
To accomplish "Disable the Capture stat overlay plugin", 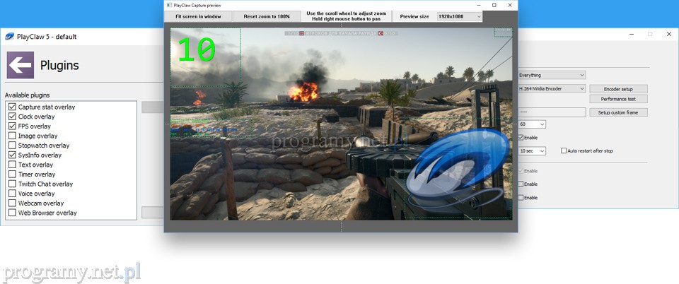I will pyautogui.click(x=12, y=107).
